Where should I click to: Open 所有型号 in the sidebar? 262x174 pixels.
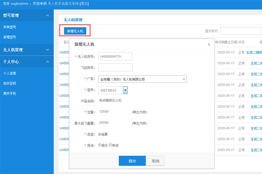pos(10,27)
